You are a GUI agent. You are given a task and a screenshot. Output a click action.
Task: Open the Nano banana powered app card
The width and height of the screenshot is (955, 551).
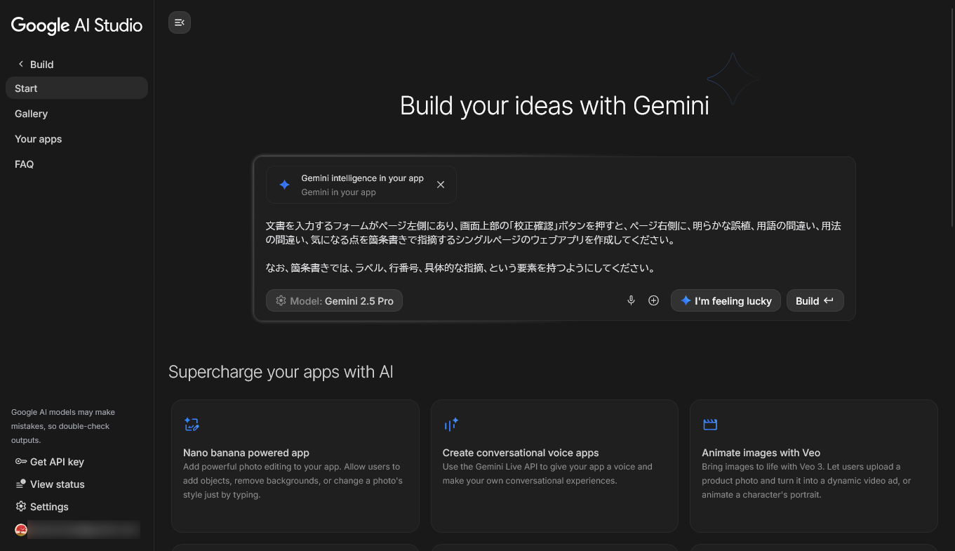pyautogui.click(x=295, y=465)
